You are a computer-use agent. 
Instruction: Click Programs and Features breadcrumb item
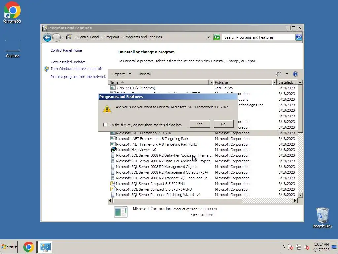click(143, 37)
